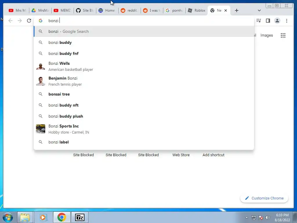The width and height of the screenshot is (297, 223).
Task: Click Bonzi Wells portrait thumbnail
Action: 41,66
